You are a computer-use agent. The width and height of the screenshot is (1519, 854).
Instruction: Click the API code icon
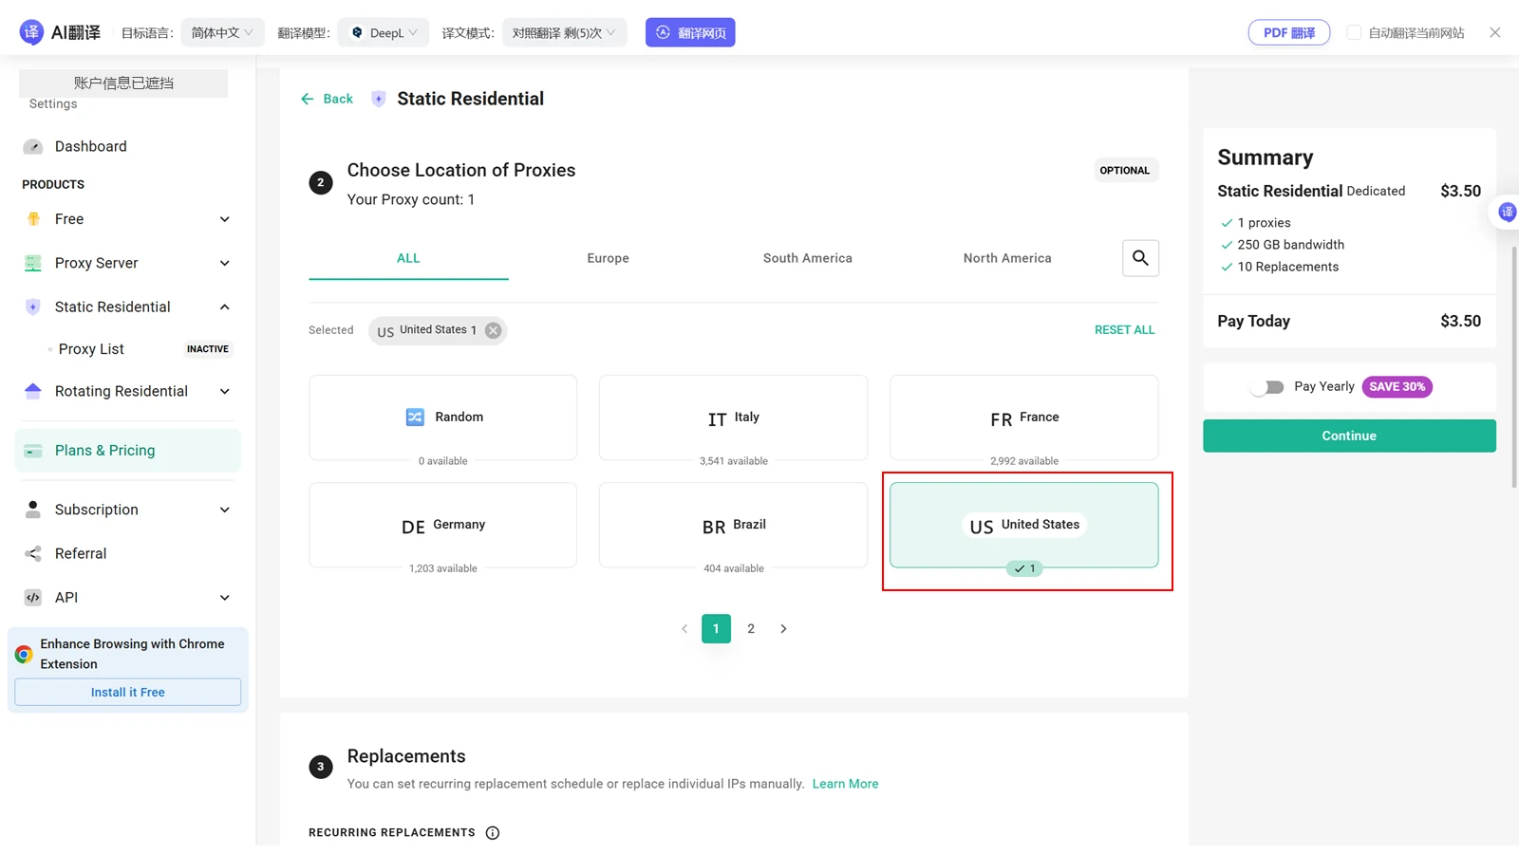coord(33,598)
